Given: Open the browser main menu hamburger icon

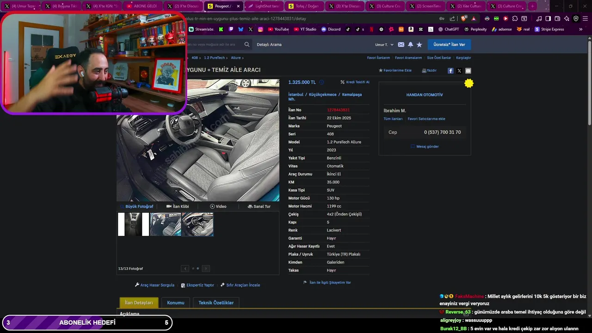Looking at the screenshot, I should [x=585, y=18].
